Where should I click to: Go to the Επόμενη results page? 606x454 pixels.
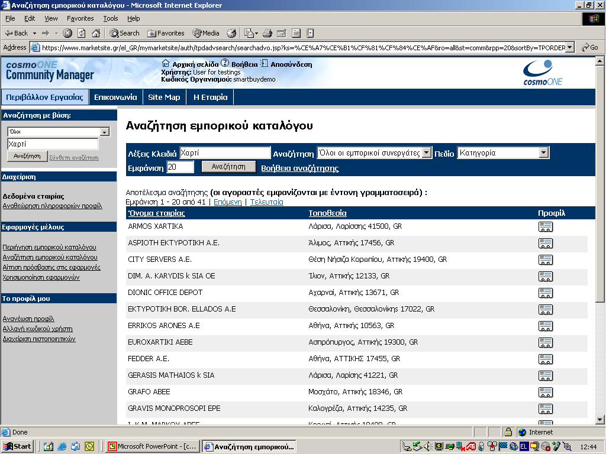click(228, 202)
